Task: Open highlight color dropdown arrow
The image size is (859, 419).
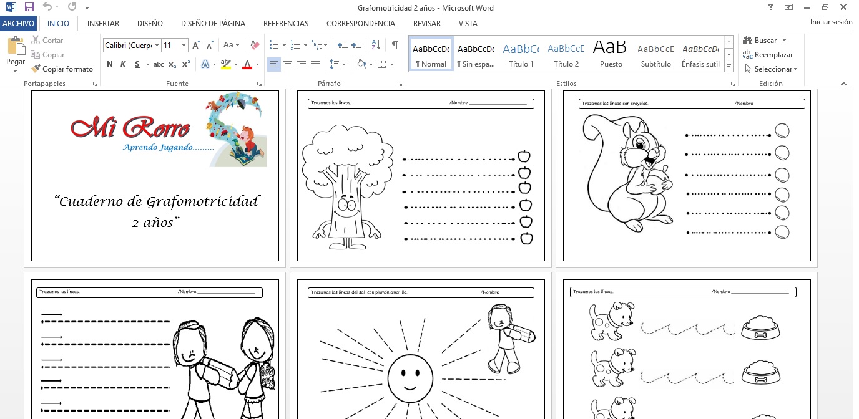Action: (235, 64)
